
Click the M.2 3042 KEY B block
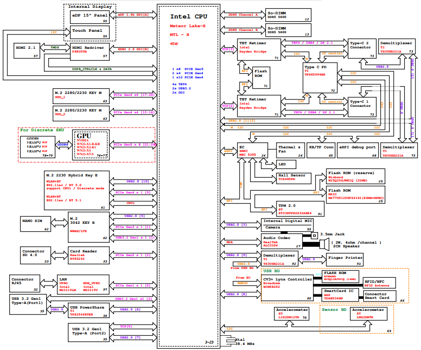[x=89, y=227]
